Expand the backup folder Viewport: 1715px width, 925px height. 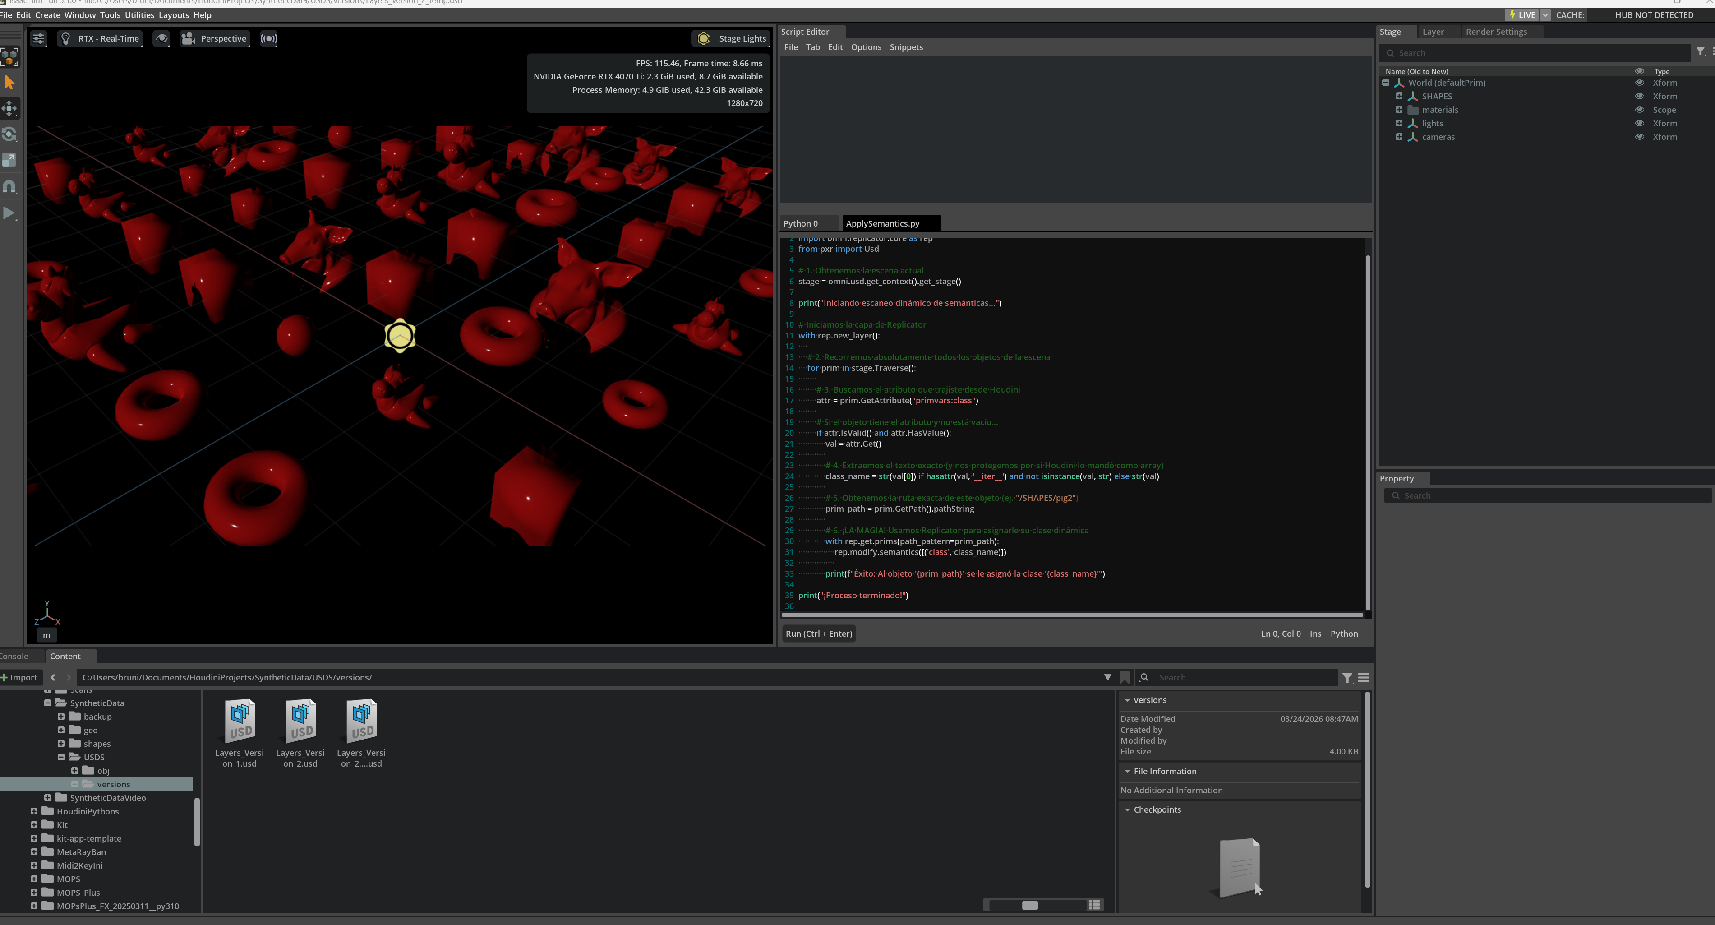click(x=60, y=717)
